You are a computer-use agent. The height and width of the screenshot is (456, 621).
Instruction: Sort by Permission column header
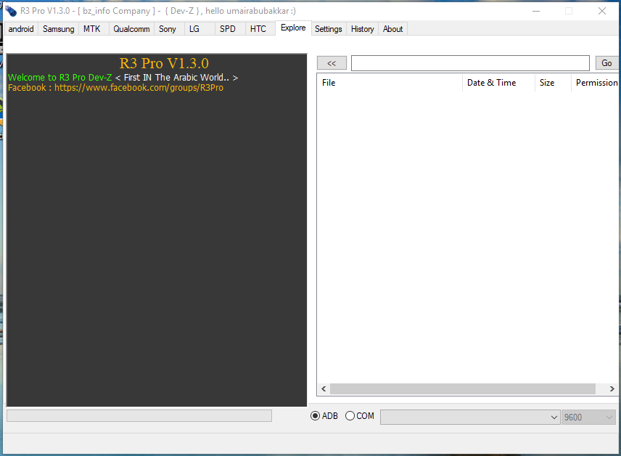tap(595, 83)
